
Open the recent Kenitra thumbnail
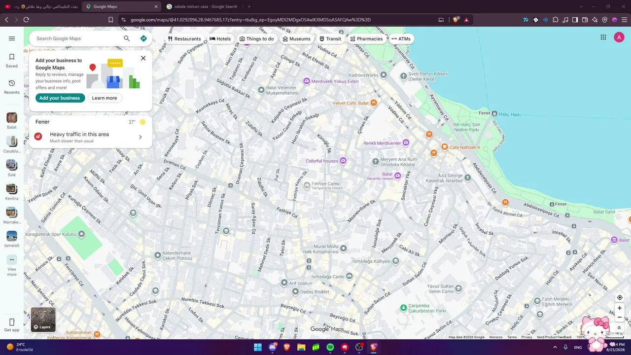(x=12, y=189)
